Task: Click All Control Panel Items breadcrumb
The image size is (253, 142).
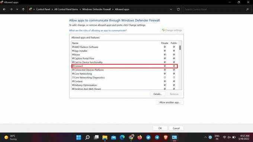Action: click(66, 9)
